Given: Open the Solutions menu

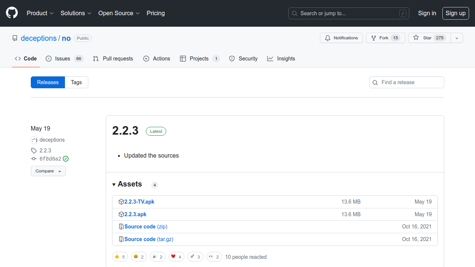Looking at the screenshot, I should click(x=76, y=13).
